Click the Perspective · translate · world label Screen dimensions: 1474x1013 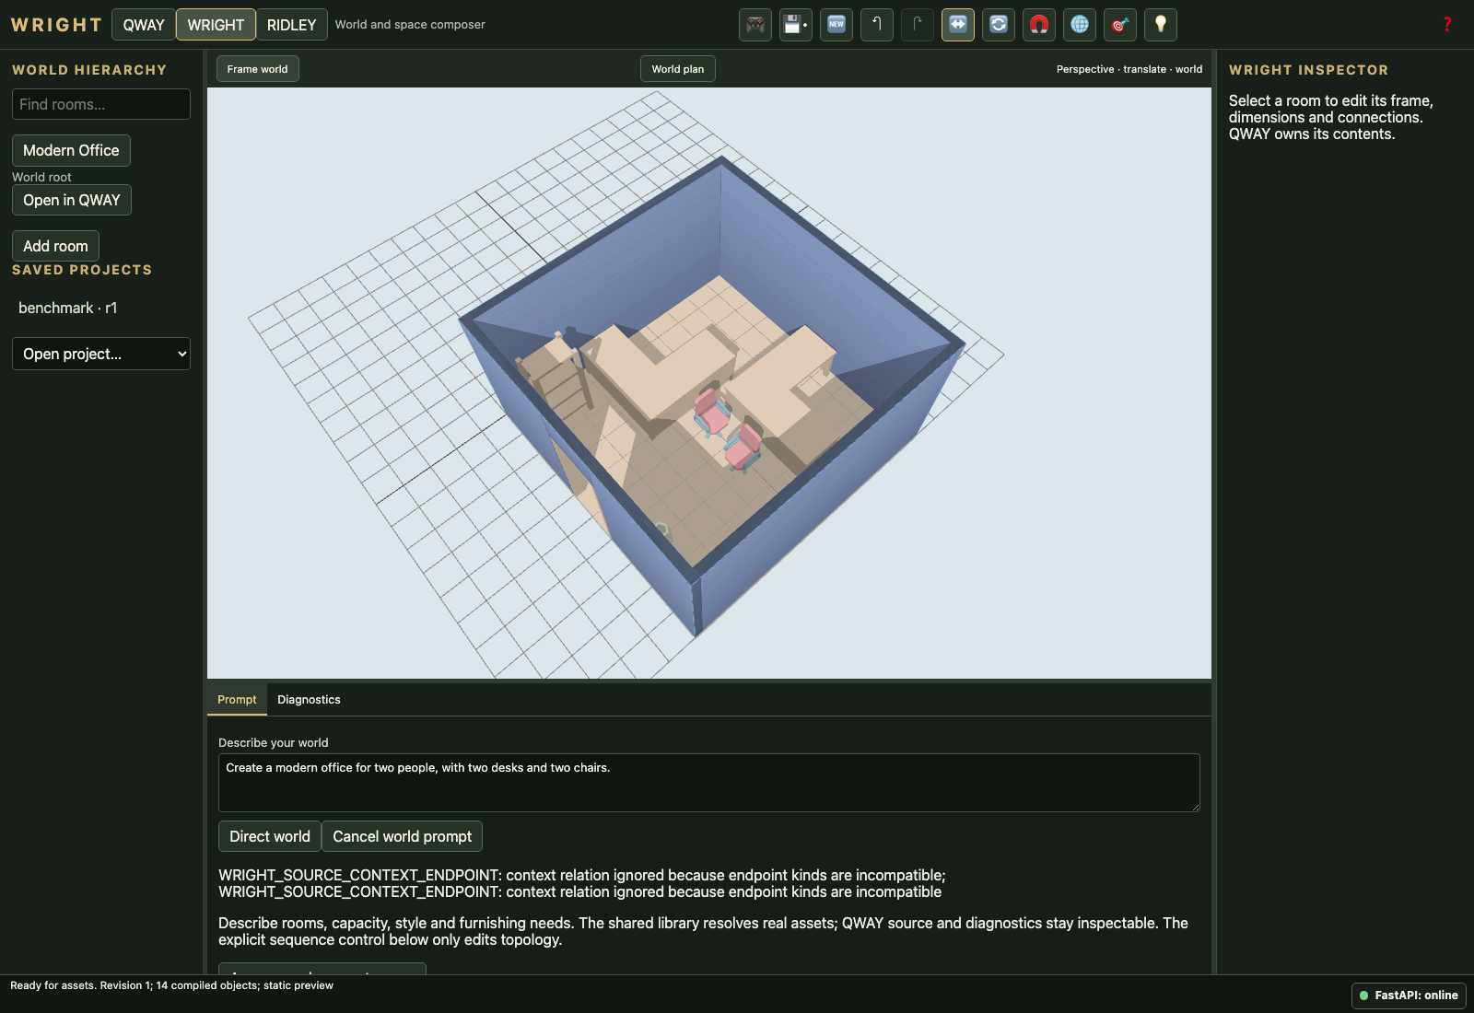[x=1129, y=69]
